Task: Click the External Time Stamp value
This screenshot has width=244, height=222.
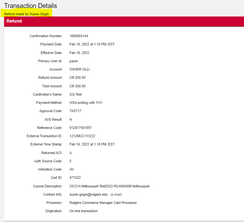Action: coord(92,144)
